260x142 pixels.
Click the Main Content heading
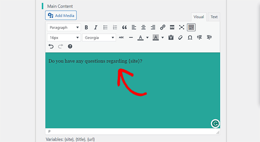(60, 6)
